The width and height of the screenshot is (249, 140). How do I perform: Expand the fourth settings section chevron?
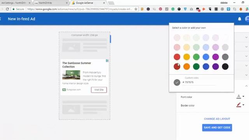pos(246,65)
